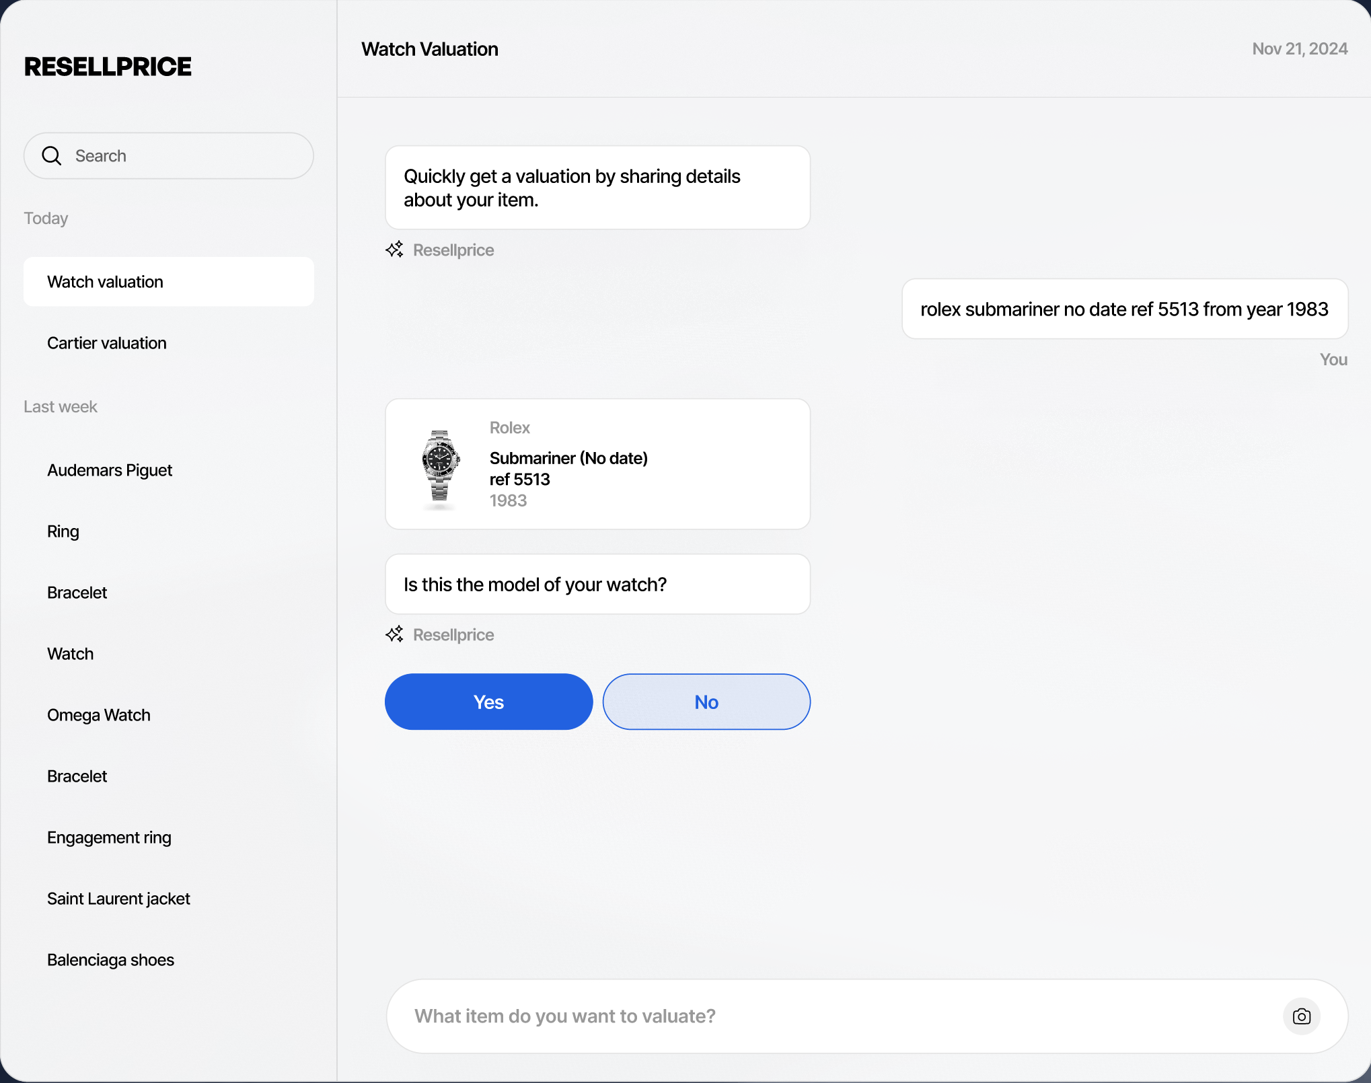Screen dimensions: 1371x1083
Task: Click the Rolex Submariner watch thumbnail
Action: 440,465
